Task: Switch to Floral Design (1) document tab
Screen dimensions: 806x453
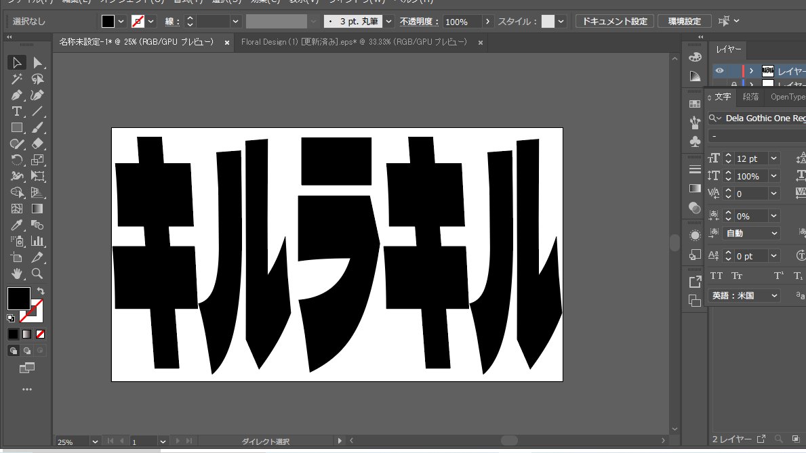Action: coord(354,42)
